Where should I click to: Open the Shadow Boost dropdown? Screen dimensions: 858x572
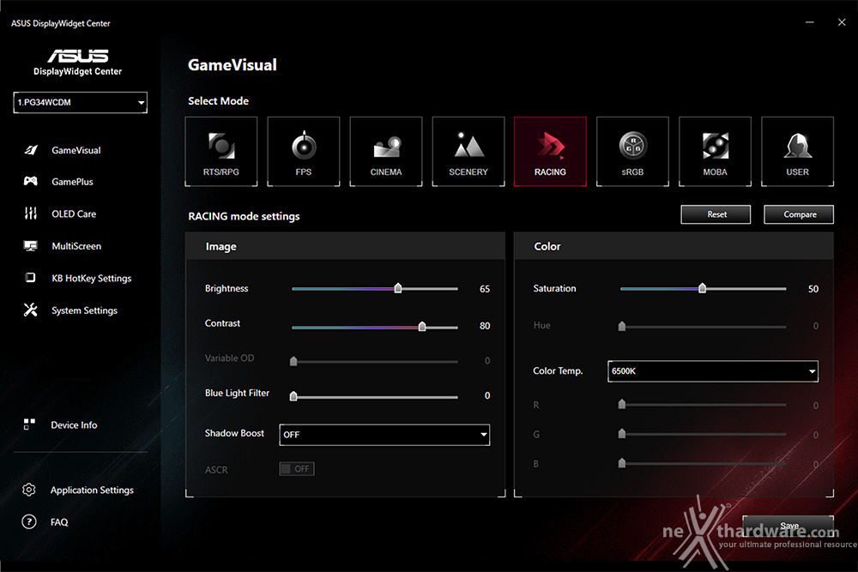pyautogui.click(x=384, y=435)
